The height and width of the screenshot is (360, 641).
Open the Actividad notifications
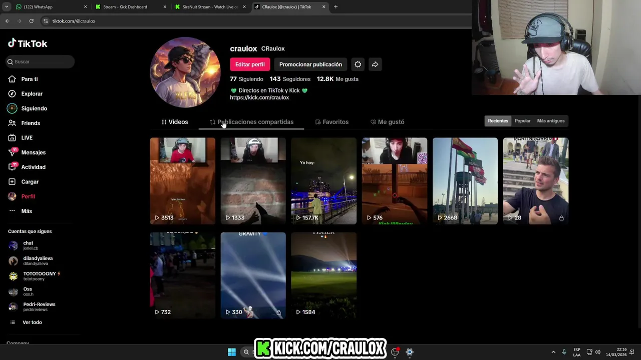pos(33,167)
